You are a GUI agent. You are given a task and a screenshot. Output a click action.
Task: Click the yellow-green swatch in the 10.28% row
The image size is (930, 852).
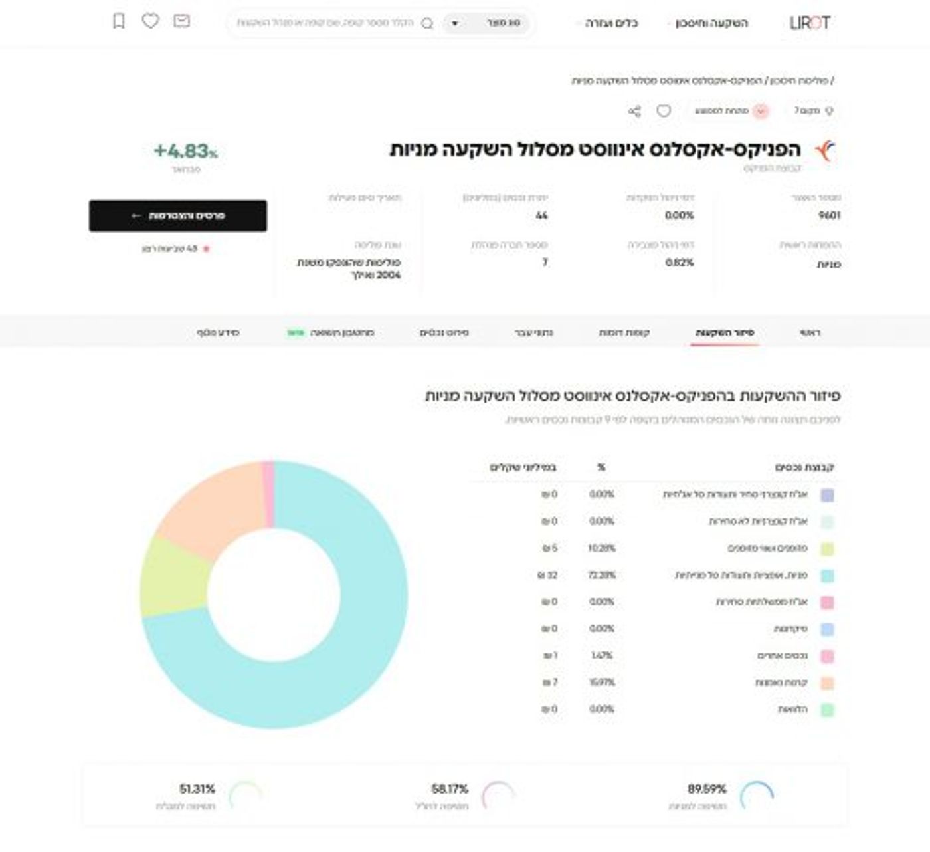(x=827, y=549)
